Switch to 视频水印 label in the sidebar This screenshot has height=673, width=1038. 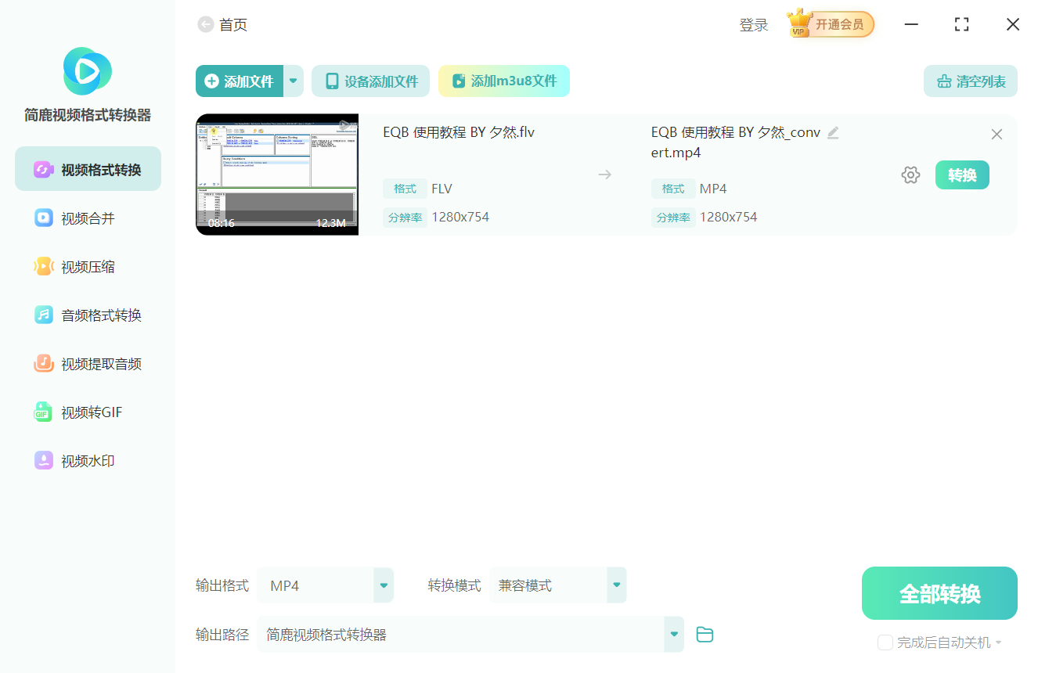point(88,461)
